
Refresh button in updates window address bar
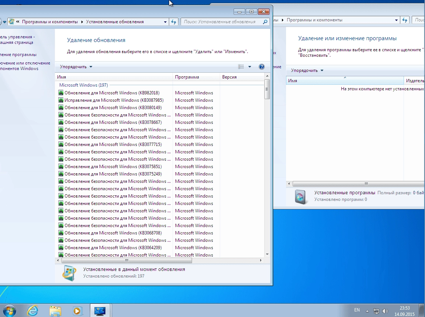174,22
